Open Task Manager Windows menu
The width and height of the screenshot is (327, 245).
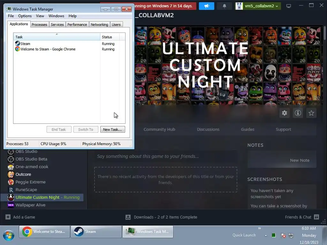click(56, 16)
